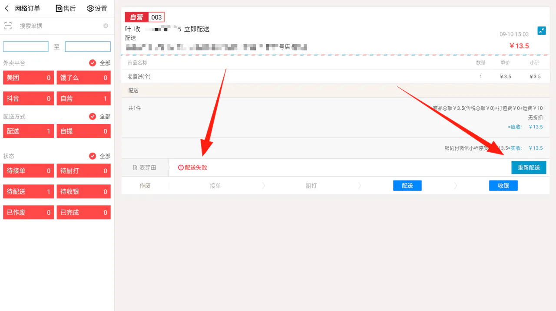Screen dimensions: 556x311
Task: Click the 厨打 step
Action: coord(311,186)
